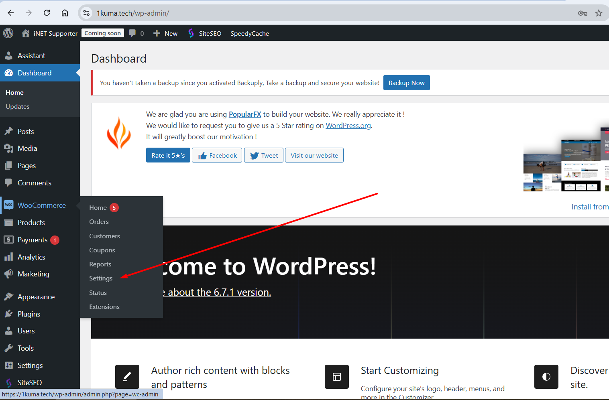
Task: Click the address bar URL field
Action: pos(327,13)
